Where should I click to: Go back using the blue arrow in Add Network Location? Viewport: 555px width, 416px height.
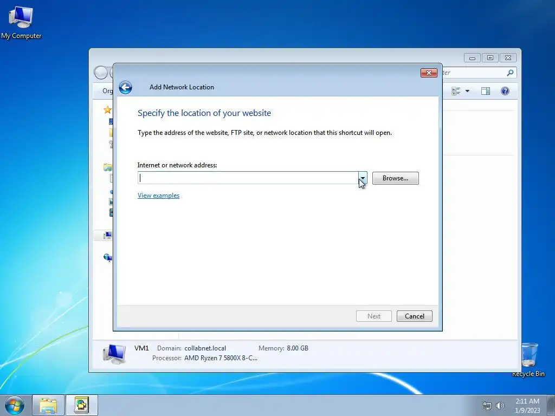click(x=125, y=87)
